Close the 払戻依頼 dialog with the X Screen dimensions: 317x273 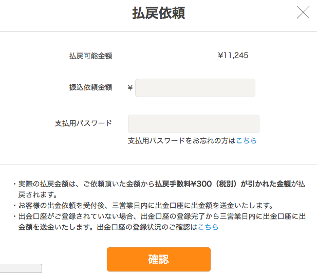tap(303, 12)
